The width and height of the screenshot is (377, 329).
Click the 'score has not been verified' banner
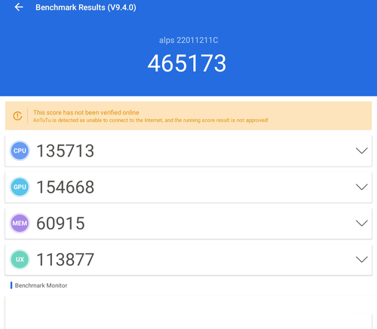(x=188, y=116)
